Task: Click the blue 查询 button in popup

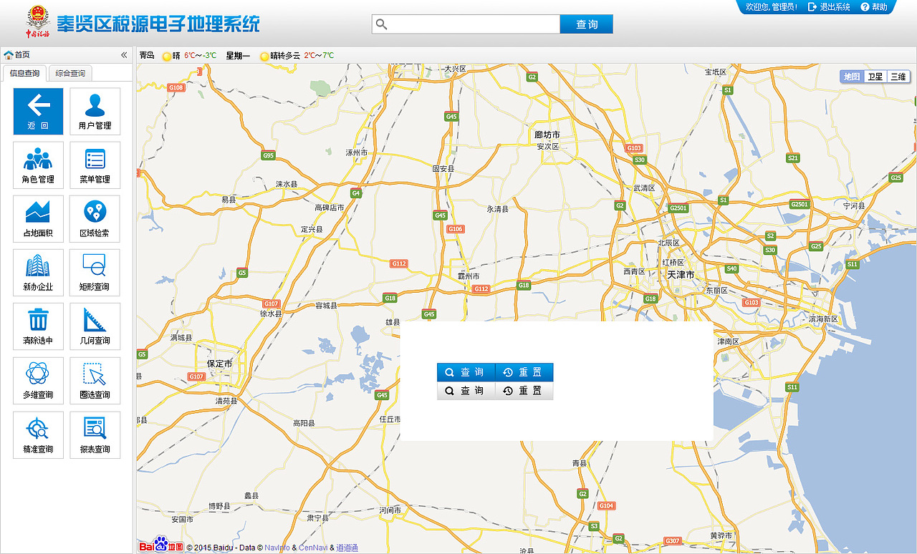Action: click(466, 372)
